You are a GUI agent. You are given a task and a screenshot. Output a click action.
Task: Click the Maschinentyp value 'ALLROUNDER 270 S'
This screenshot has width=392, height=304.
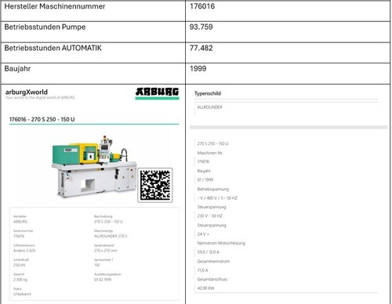click(111, 236)
